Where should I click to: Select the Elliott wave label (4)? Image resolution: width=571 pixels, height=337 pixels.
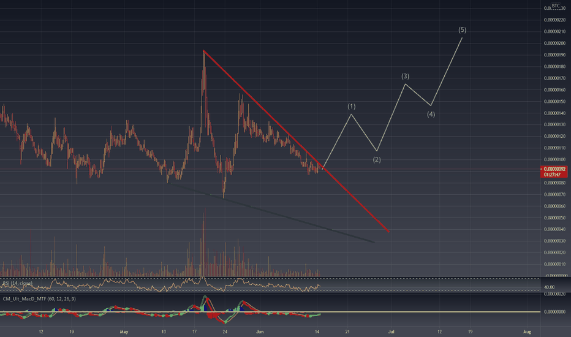tap(431, 115)
